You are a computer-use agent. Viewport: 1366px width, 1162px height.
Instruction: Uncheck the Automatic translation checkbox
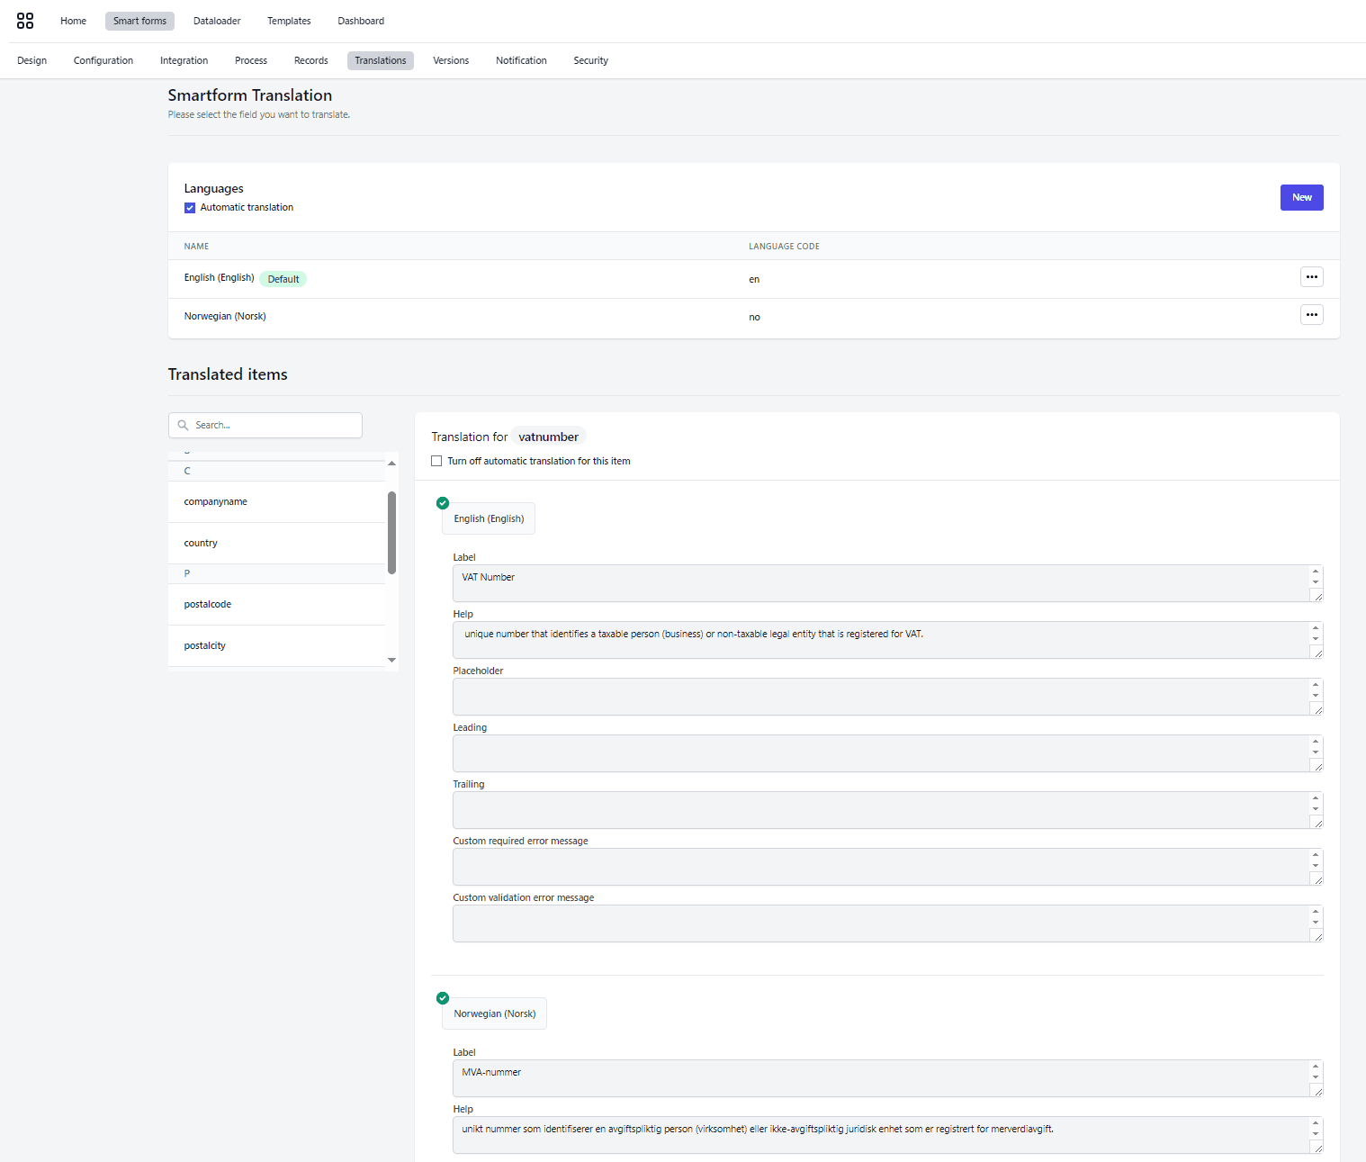[x=190, y=208]
